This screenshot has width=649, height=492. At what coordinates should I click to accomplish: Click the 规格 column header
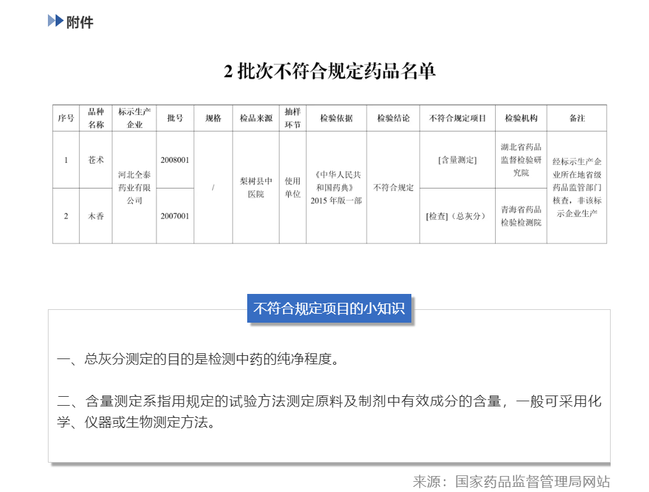tap(213, 118)
